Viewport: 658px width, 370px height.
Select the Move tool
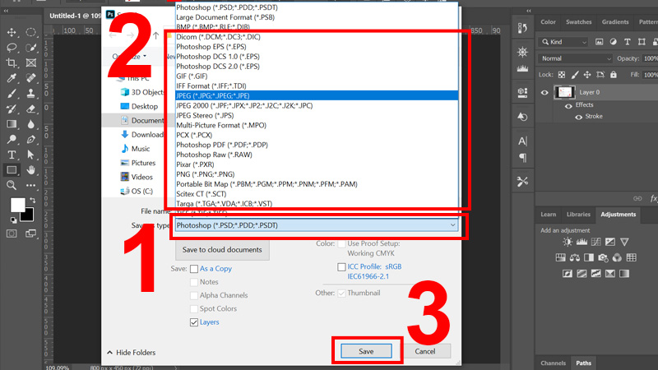(x=12, y=32)
